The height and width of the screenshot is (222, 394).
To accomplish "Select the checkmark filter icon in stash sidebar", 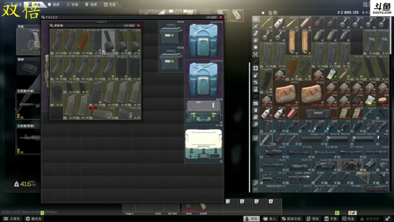I will [256, 138].
